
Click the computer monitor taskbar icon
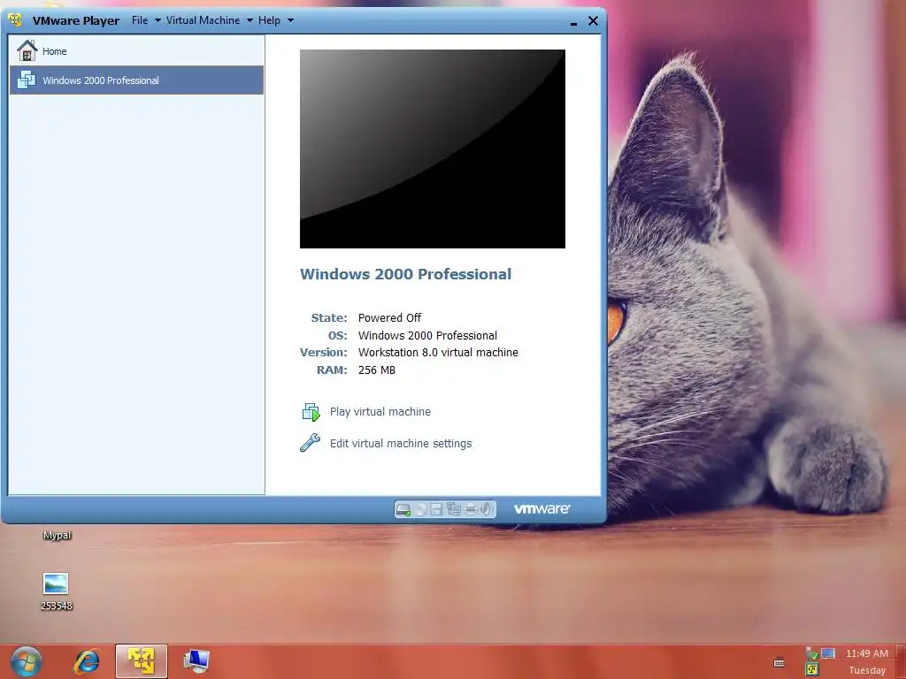(x=196, y=661)
